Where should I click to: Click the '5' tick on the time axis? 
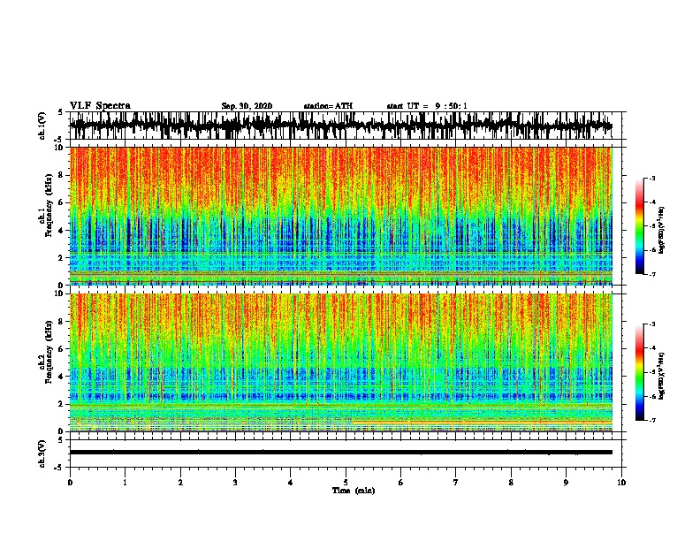[346, 483]
